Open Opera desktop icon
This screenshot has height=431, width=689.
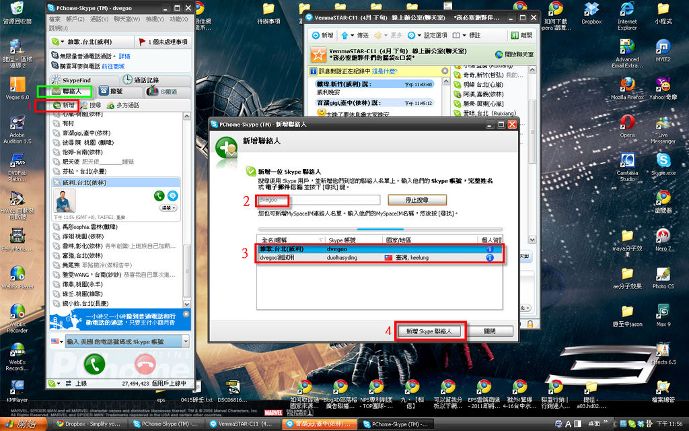click(627, 126)
